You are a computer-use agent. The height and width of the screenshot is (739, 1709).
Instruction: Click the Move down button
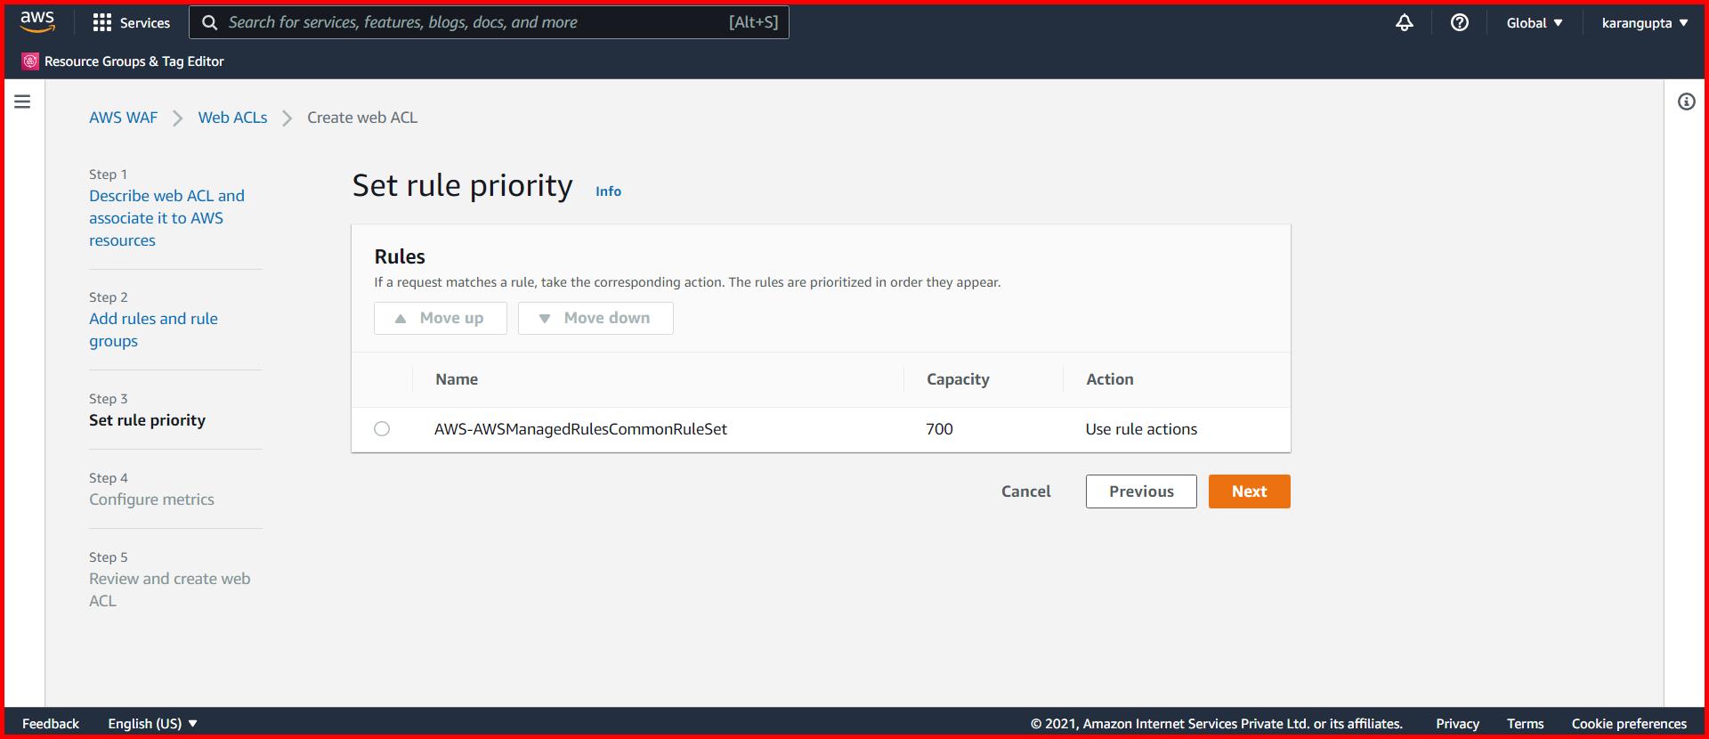tap(595, 318)
